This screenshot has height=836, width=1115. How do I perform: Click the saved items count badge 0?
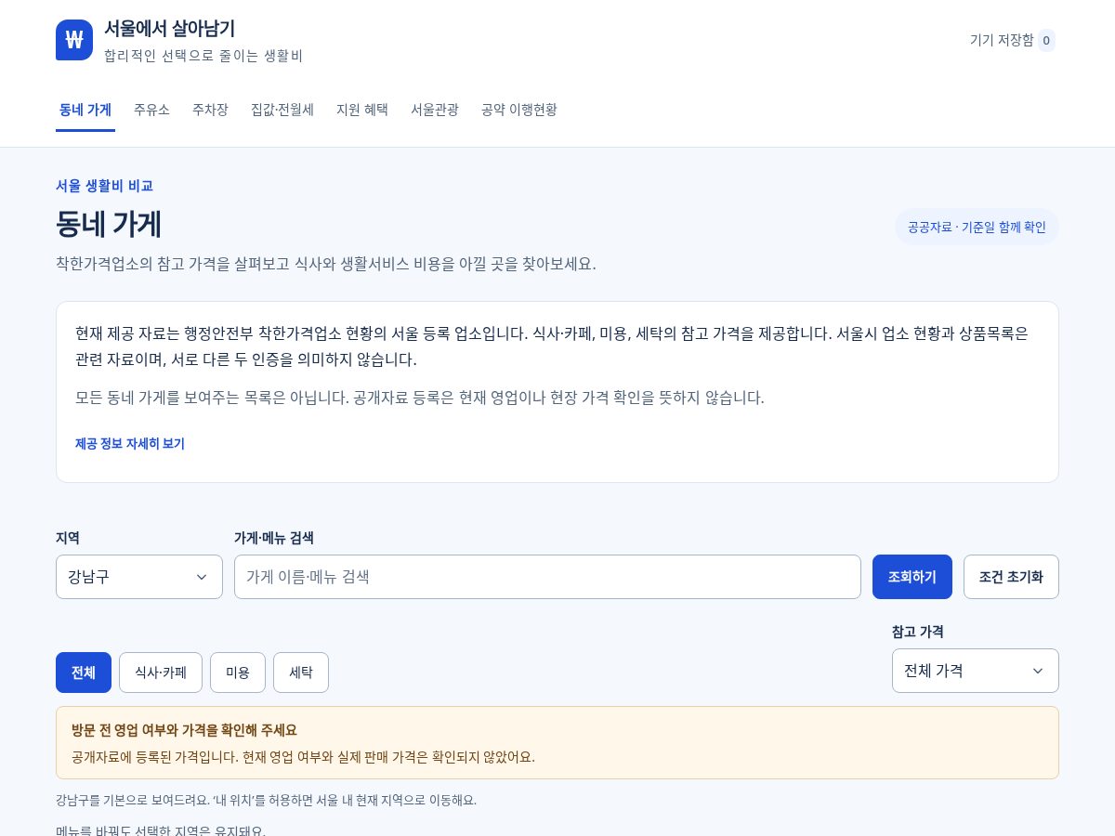[x=1046, y=40]
